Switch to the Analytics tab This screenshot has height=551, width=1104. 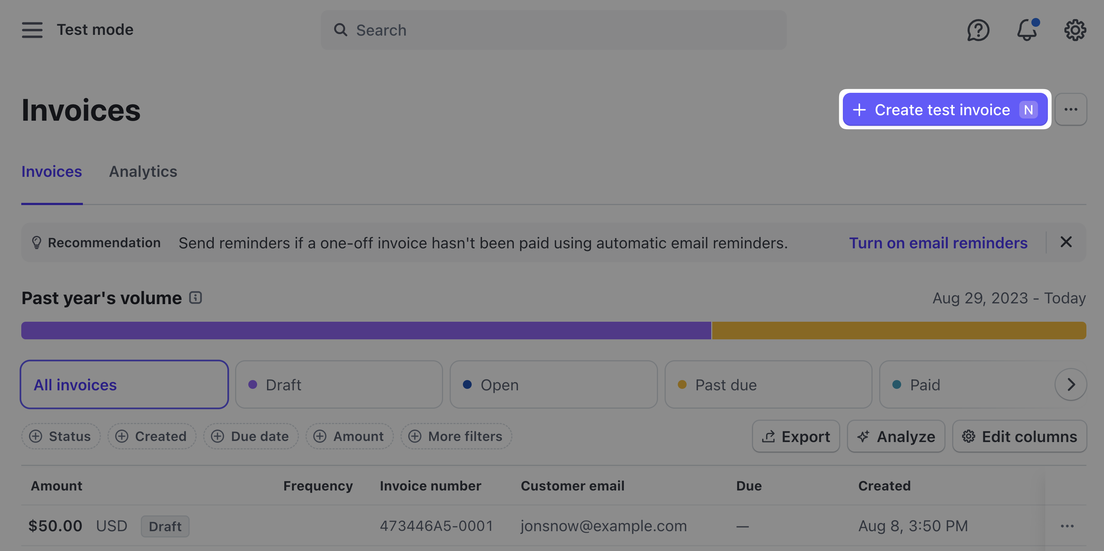point(143,172)
